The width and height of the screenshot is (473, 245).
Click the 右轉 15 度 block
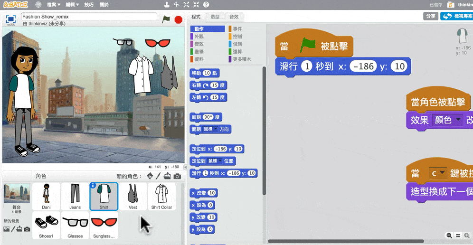208,85
